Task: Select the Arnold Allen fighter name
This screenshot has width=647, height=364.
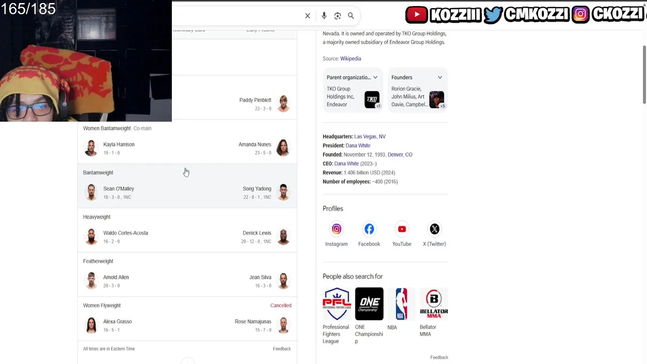Action: coord(116,277)
